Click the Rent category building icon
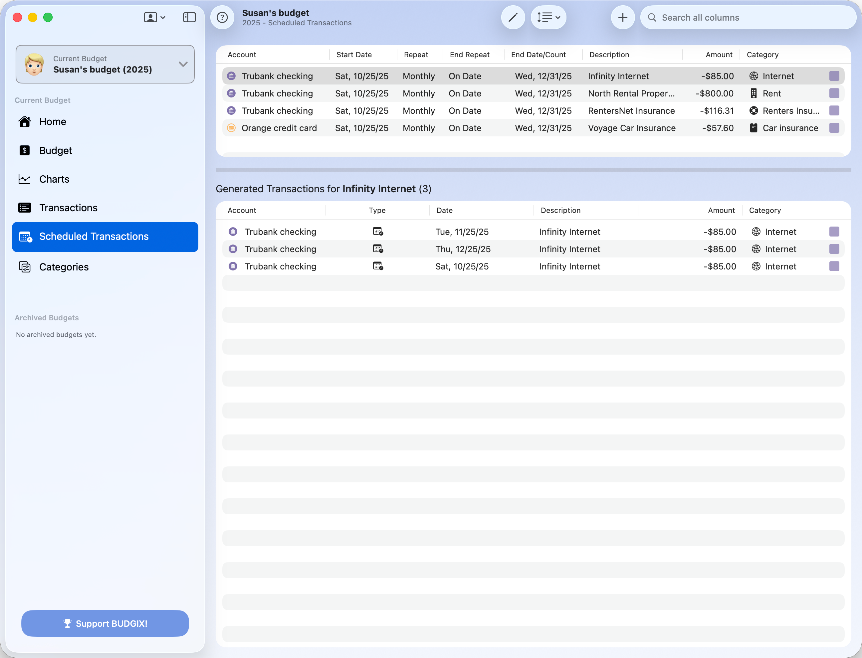Viewport: 862px width, 658px height. click(x=754, y=93)
